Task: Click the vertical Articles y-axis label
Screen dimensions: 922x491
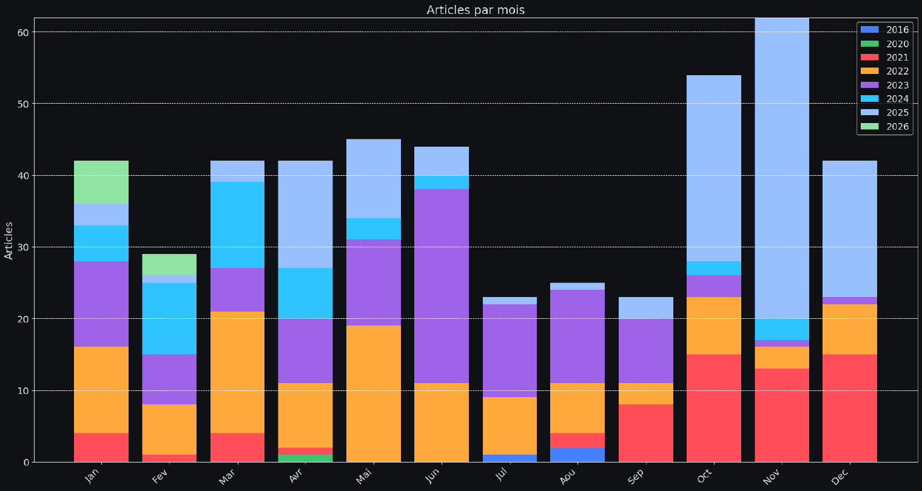Action: [x=9, y=240]
